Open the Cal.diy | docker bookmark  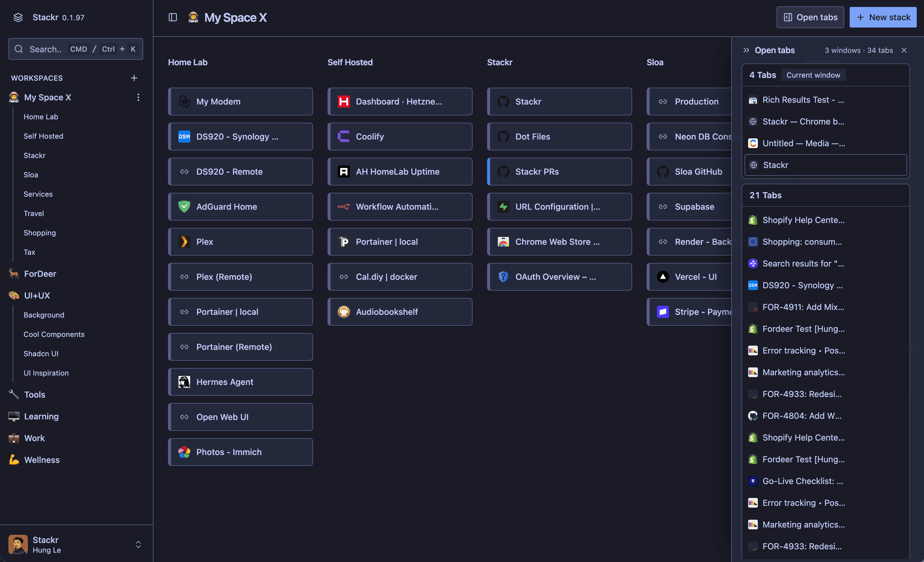coord(400,277)
